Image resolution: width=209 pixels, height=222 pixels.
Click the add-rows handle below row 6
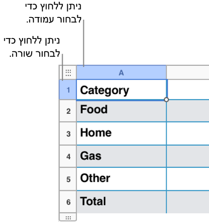(68, 217)
